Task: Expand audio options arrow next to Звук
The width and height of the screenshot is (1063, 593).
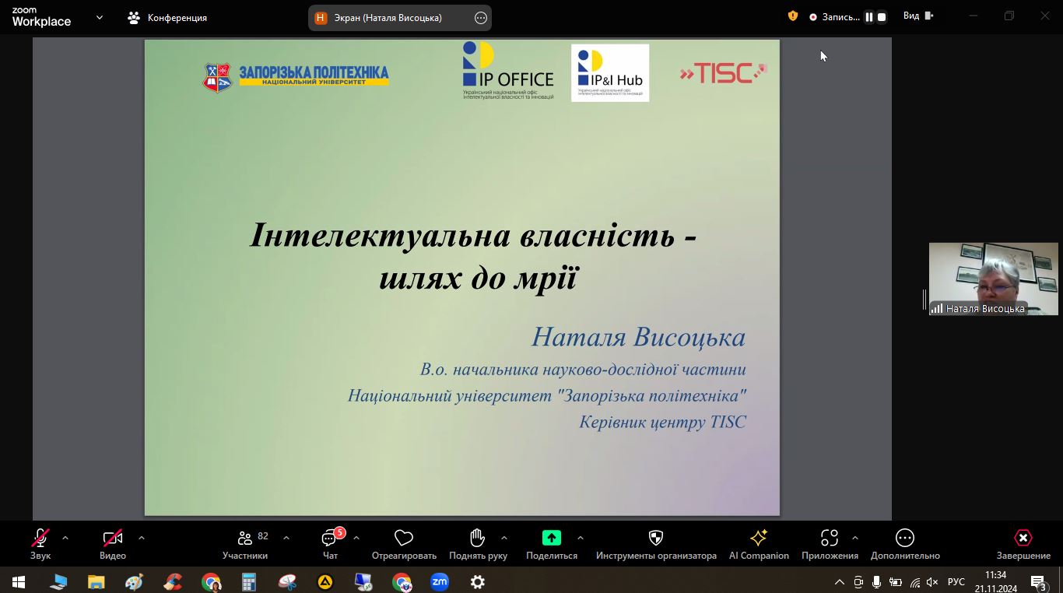Action: coord(65,538)
